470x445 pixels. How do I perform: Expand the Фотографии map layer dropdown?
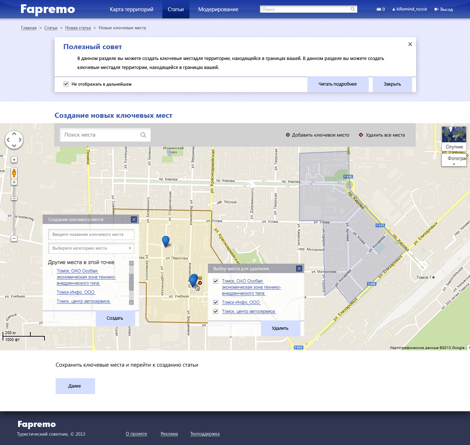point(454,164)
